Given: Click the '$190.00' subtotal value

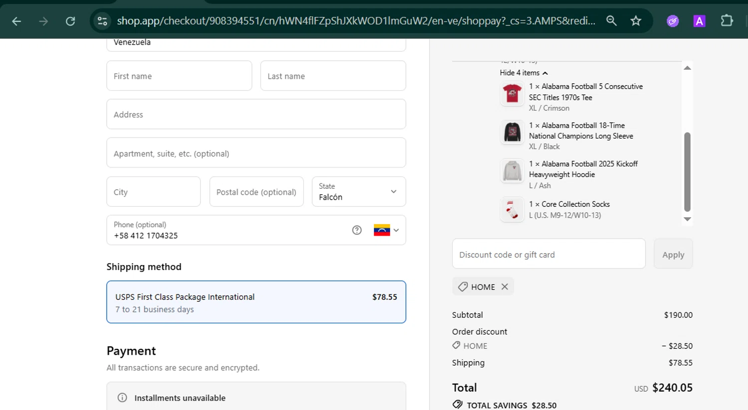Looking at the screenshot, I should (678, 315).
